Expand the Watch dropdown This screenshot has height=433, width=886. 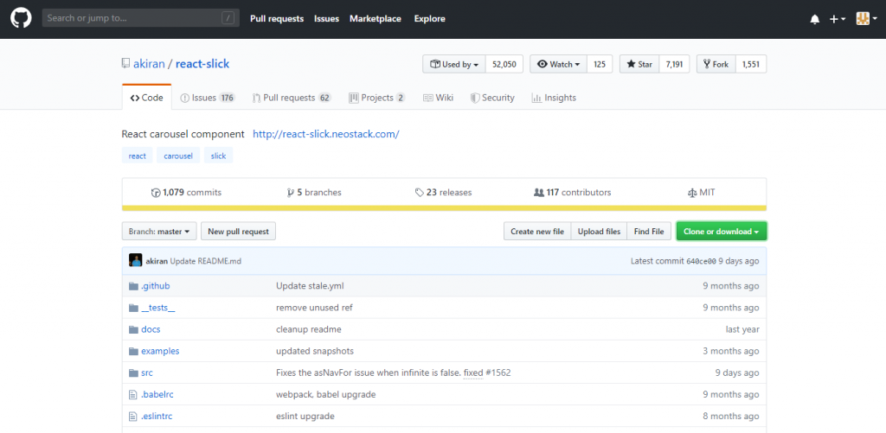558,64
